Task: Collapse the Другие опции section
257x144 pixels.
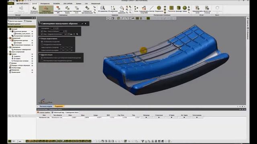Action: (40, 55)
